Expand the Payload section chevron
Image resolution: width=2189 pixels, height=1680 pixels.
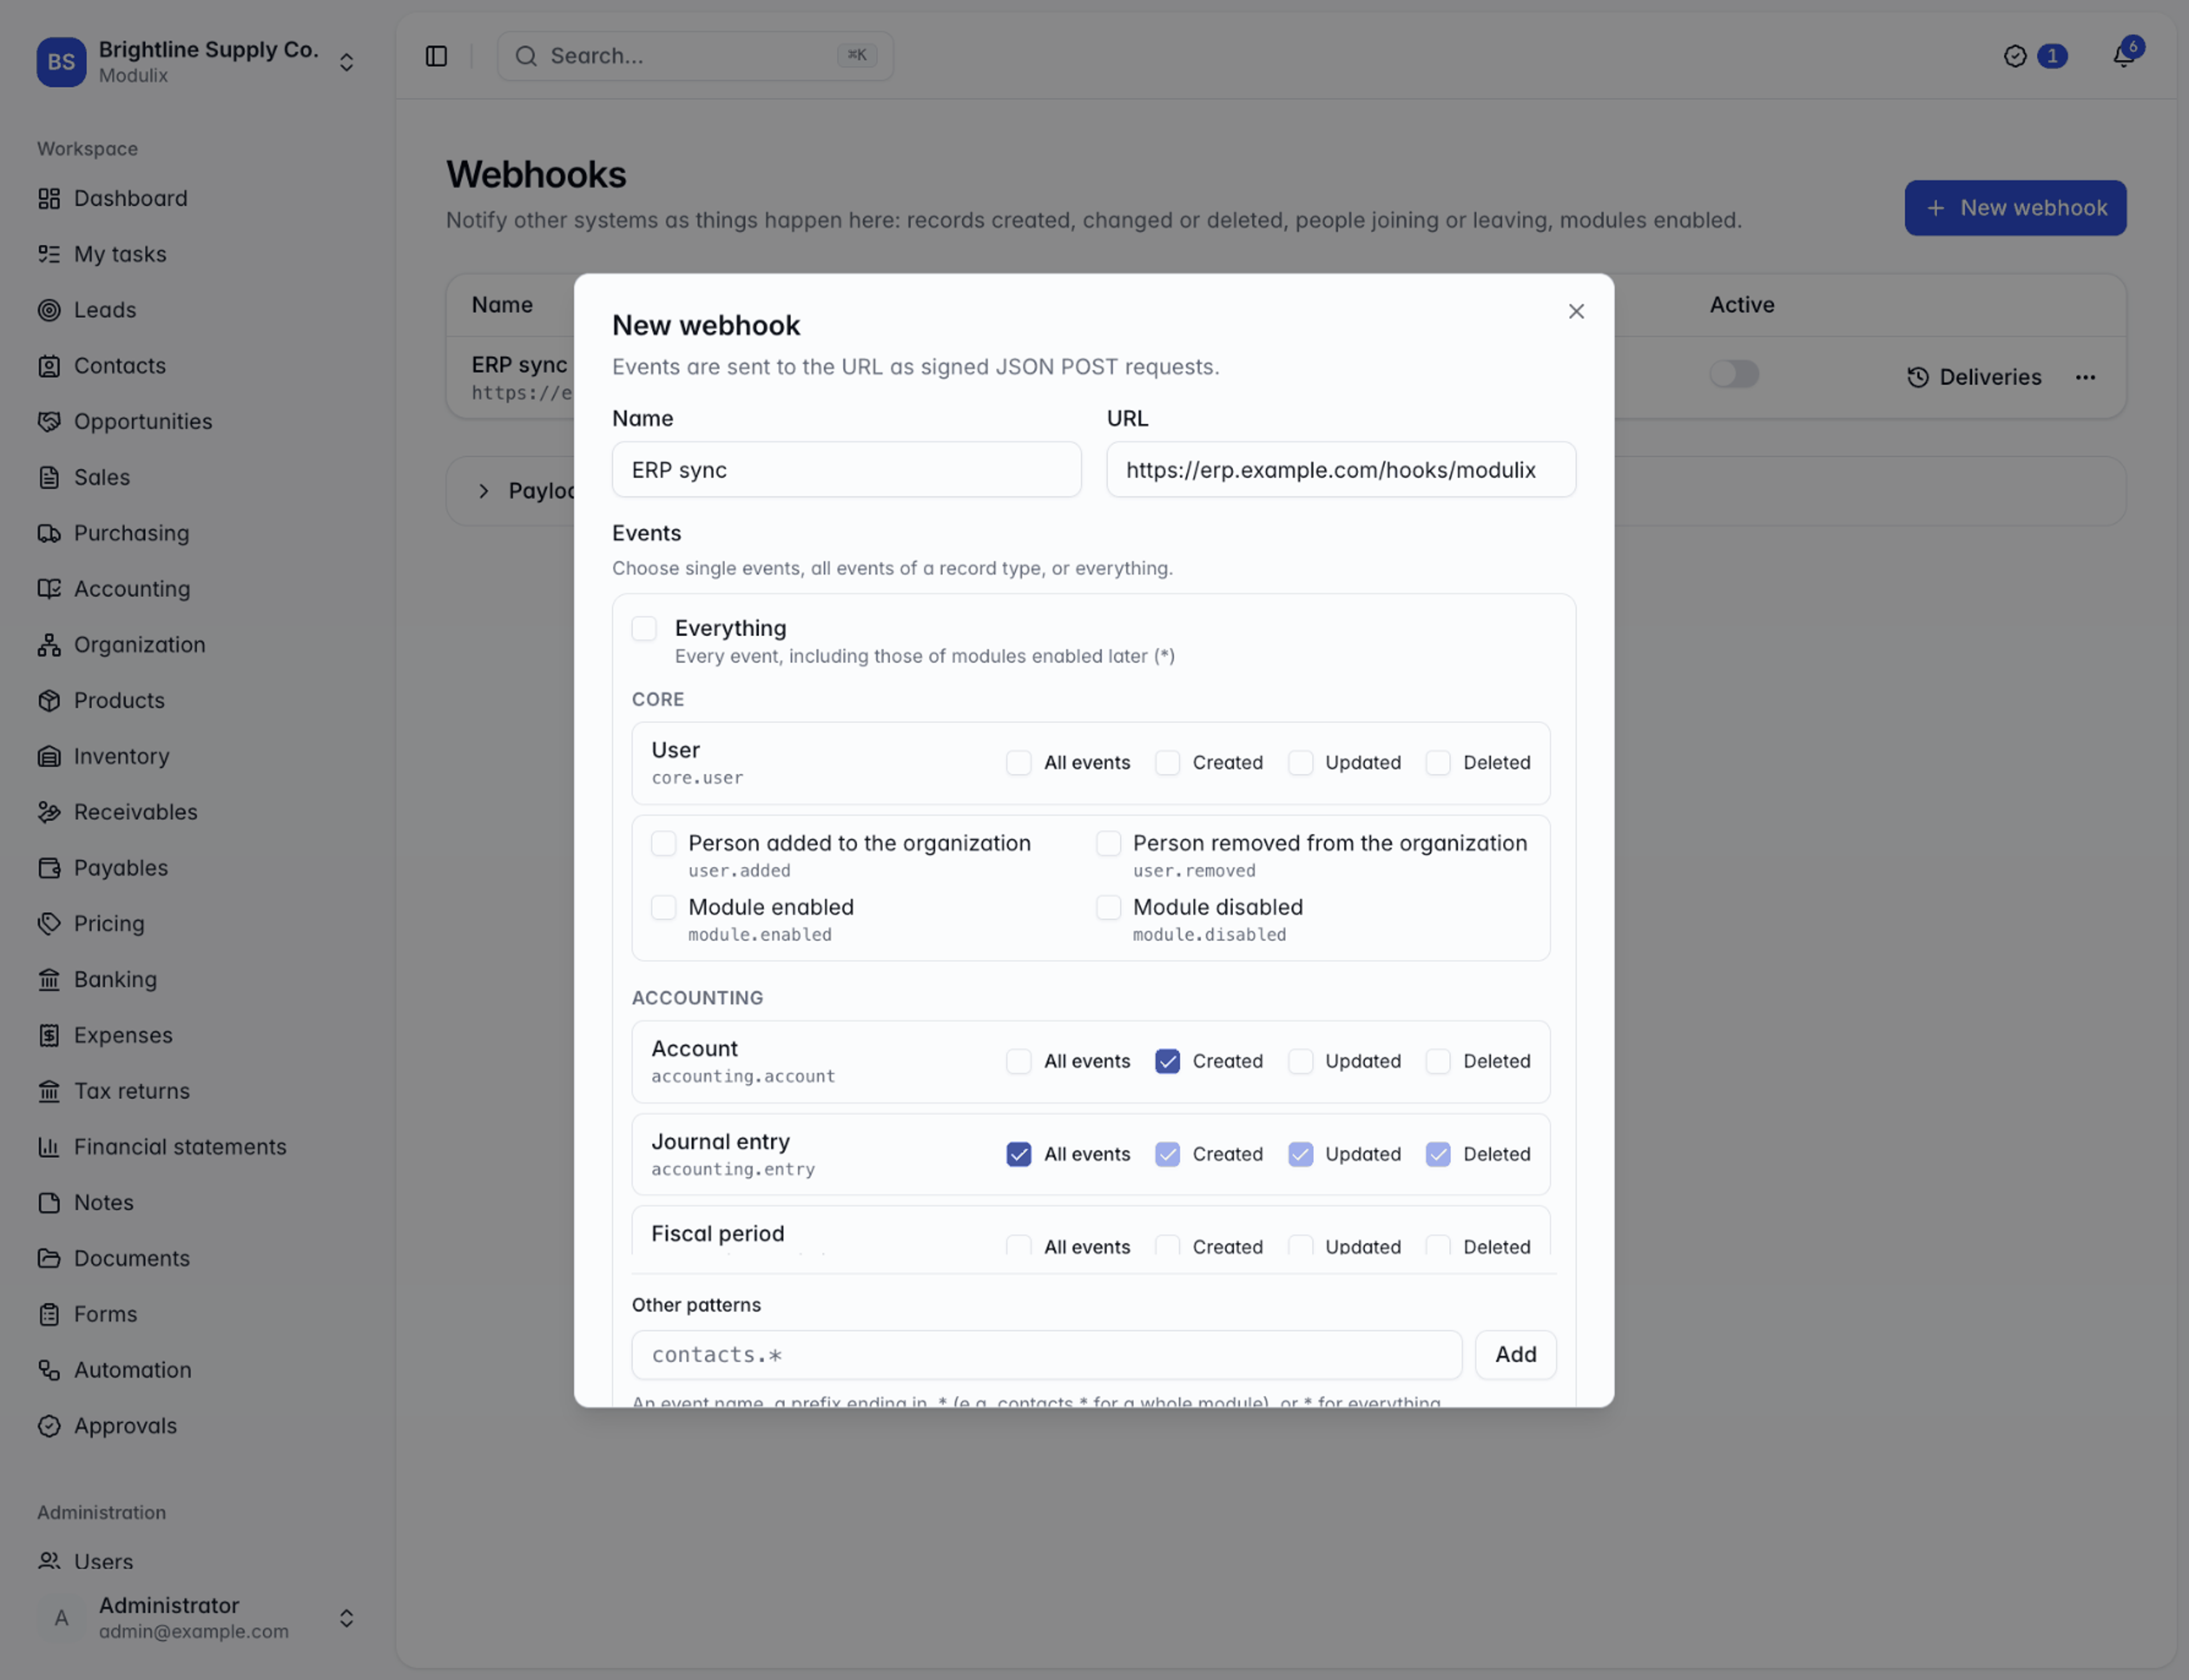coord(484,491)
